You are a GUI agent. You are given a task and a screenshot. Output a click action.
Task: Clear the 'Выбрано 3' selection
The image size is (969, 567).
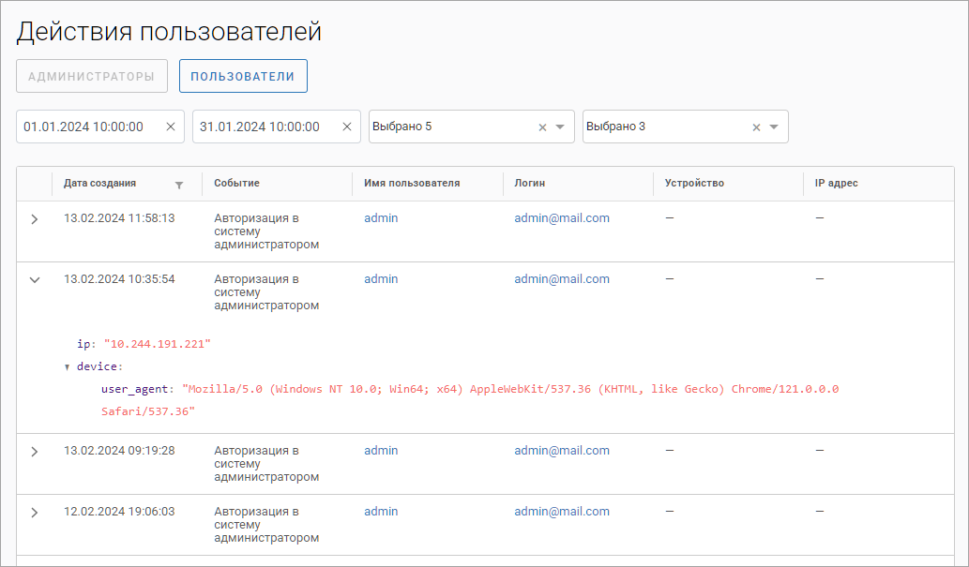tap(756, 127)
